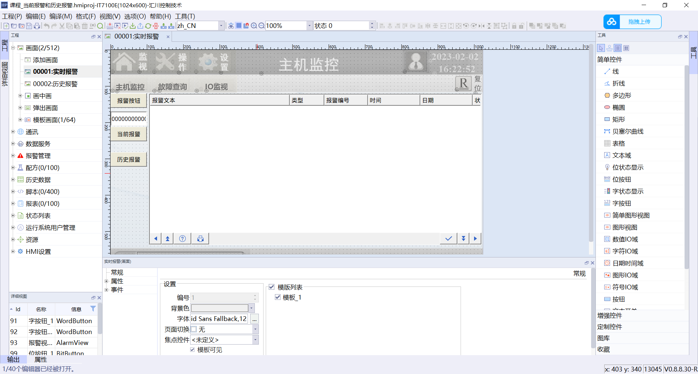Click the printer button in alarm view

pos(200,239)
